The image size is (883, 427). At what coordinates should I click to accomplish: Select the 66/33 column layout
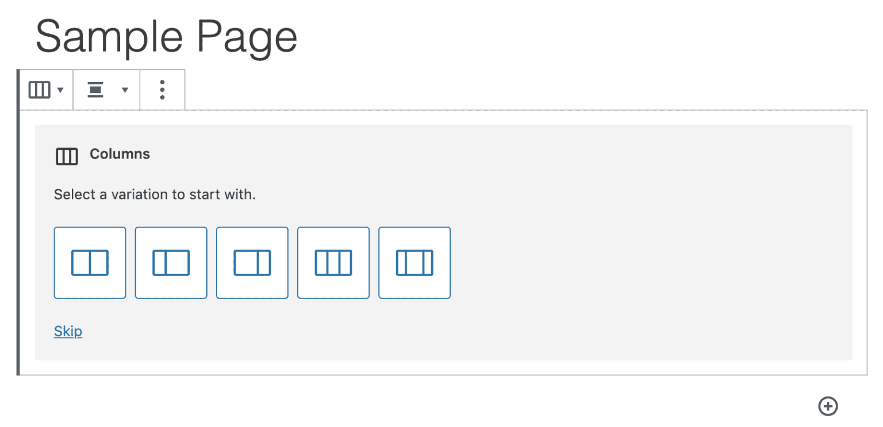[252, 262]
